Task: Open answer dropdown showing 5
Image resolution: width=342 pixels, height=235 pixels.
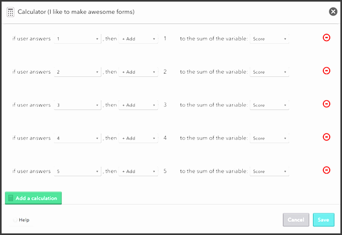Action: pos(77,171)
